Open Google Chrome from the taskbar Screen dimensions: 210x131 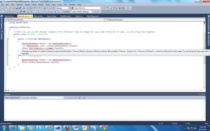point(104,128)
